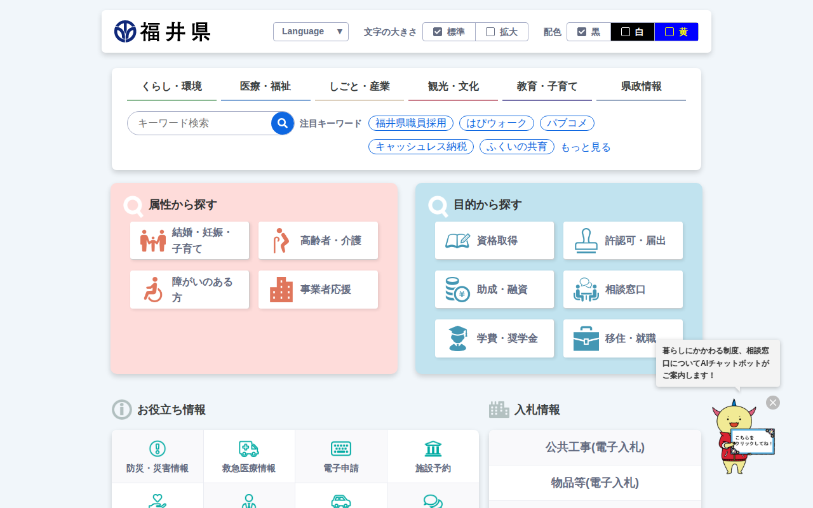Close the chatbot mascot popup
This screenshot has width=813, height=508.
click(772, 403)
